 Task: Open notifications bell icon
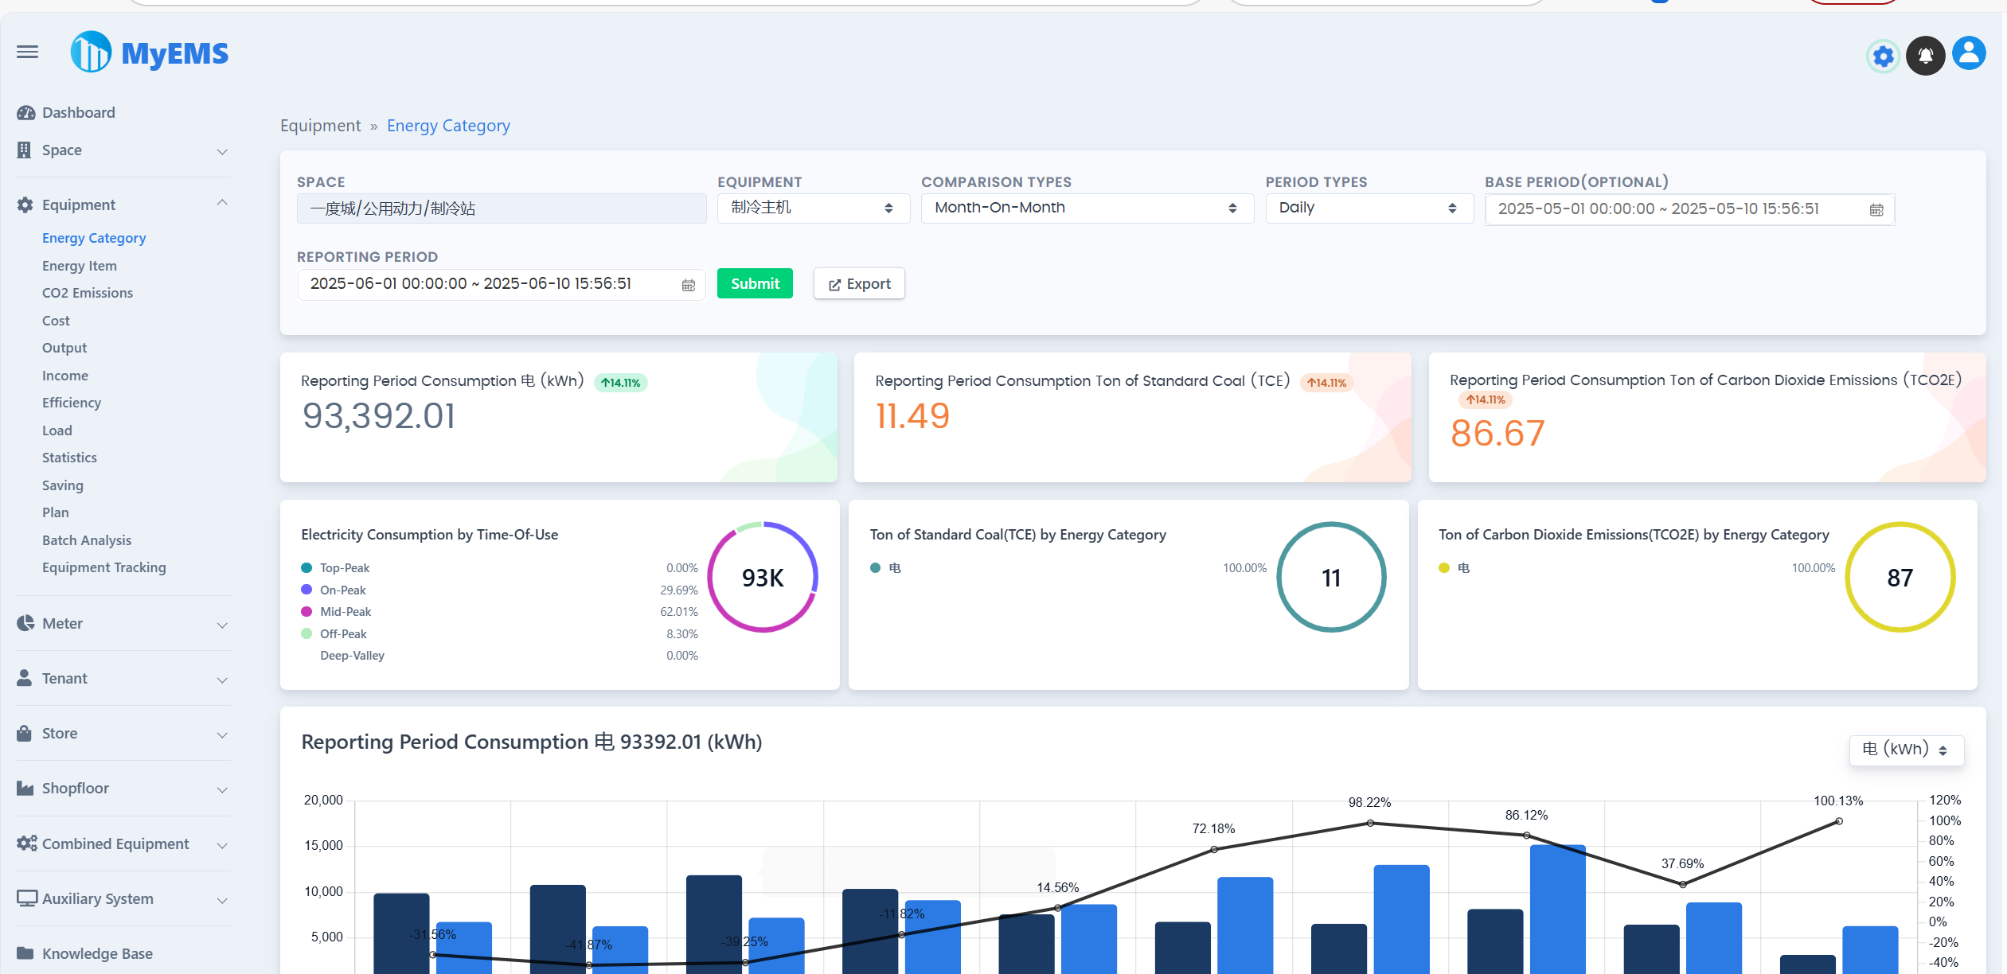(x=1925, y=56)
